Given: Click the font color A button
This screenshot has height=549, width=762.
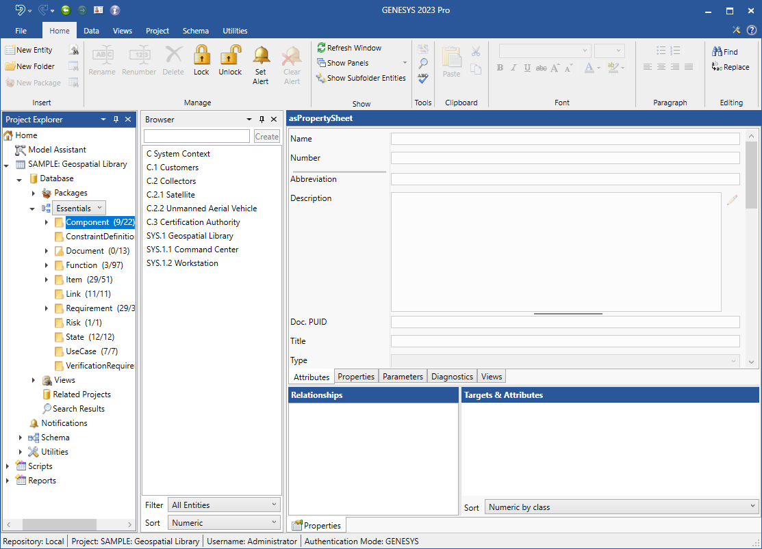Looking at the screenshot, I should (589, 68).
